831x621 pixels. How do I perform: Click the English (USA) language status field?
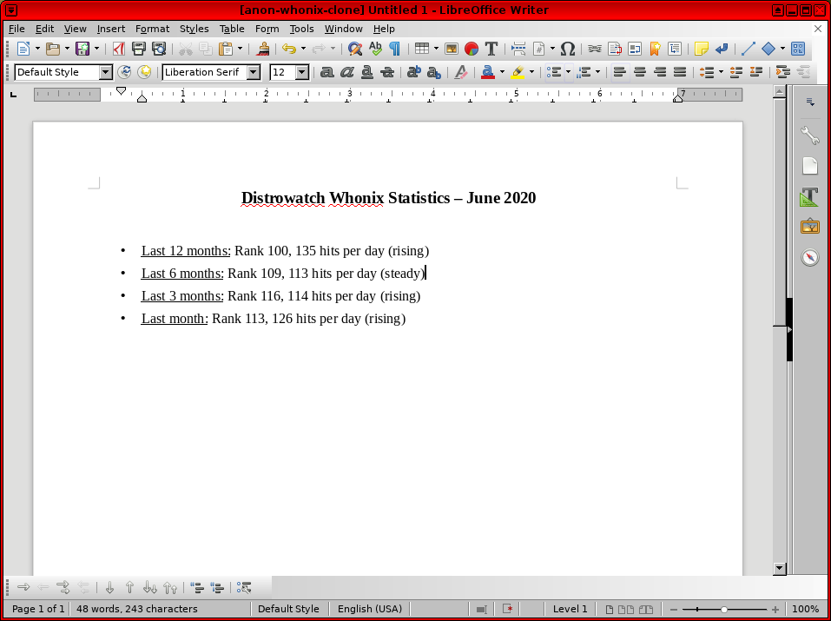point(370,609)
